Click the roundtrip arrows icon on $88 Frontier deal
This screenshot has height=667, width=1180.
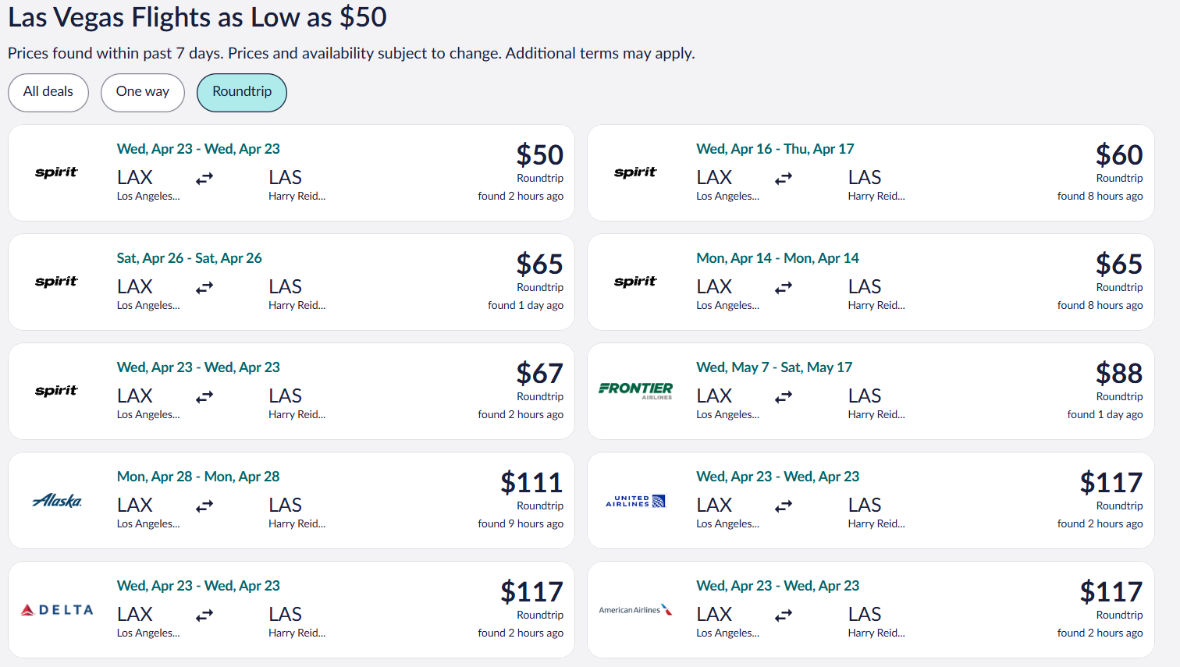[x=784, y=397]
